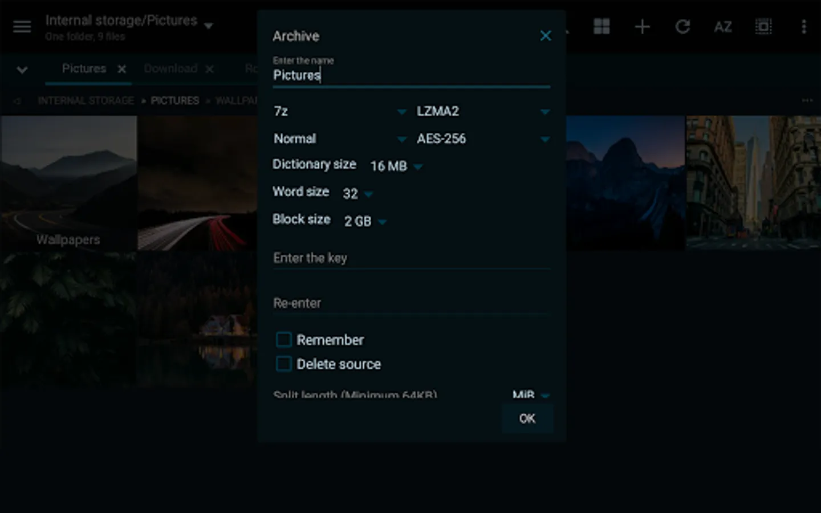
Task: Open the three-dot overflow menu
Action: click(x=804, y=27)
